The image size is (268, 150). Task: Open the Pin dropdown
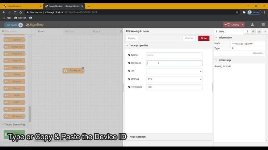(x=174, y=71)
